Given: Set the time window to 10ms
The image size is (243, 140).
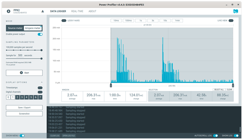Looking at the screenshot, I should [116, 20].
